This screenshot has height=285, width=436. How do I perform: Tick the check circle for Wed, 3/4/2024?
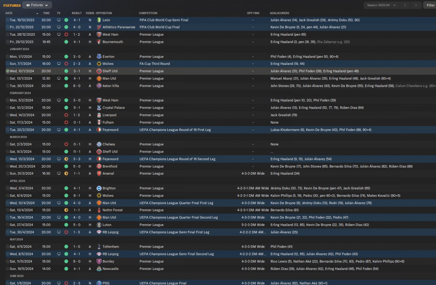click(7, 188)
